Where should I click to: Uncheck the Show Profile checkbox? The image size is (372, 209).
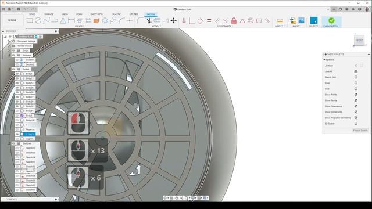click(x=356, y=95)
